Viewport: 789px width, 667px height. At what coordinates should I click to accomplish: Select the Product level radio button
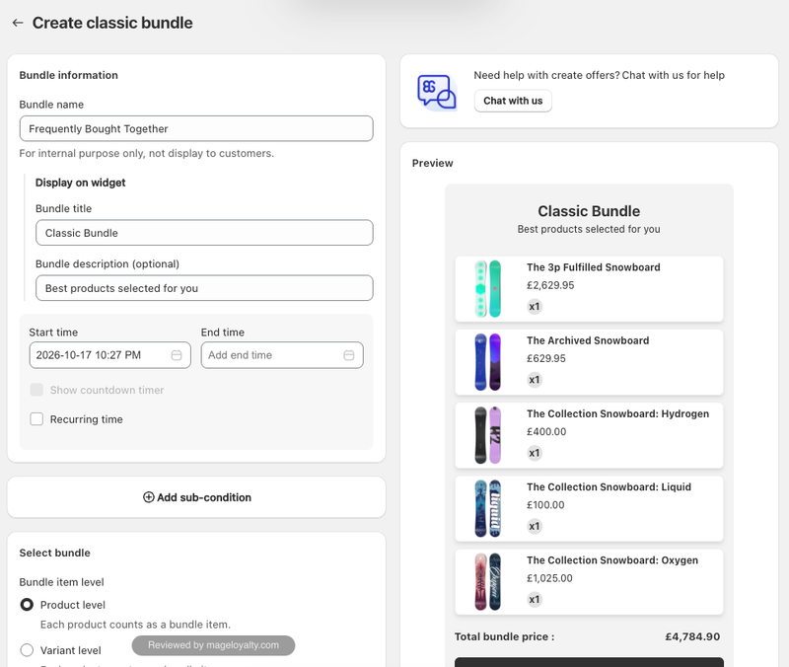click(27, 605)
